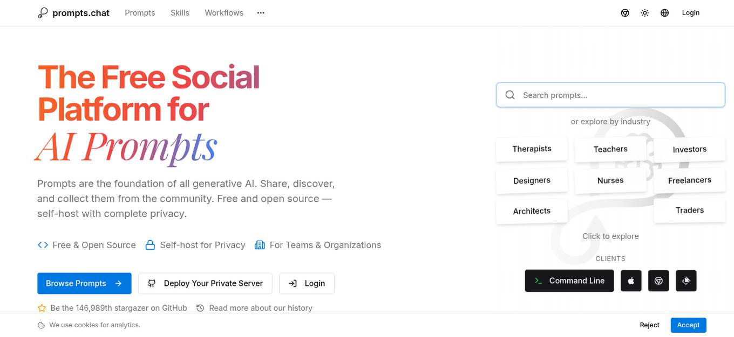Click Deploy Your Private Server button

pos(205,283)
